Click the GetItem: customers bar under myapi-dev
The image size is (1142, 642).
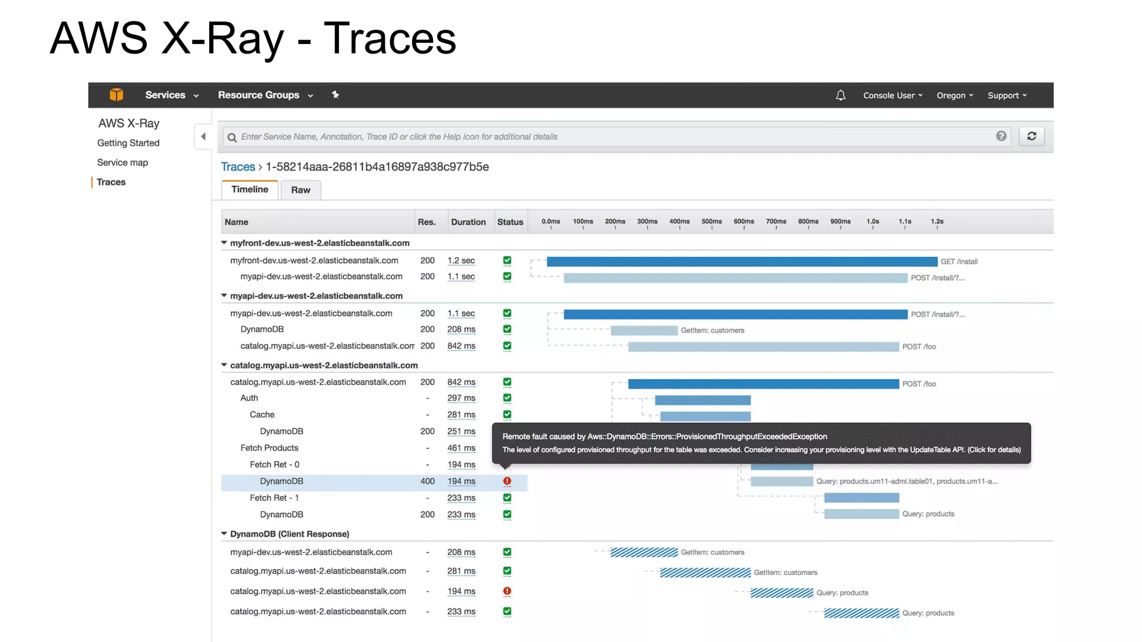coord(644,330)
